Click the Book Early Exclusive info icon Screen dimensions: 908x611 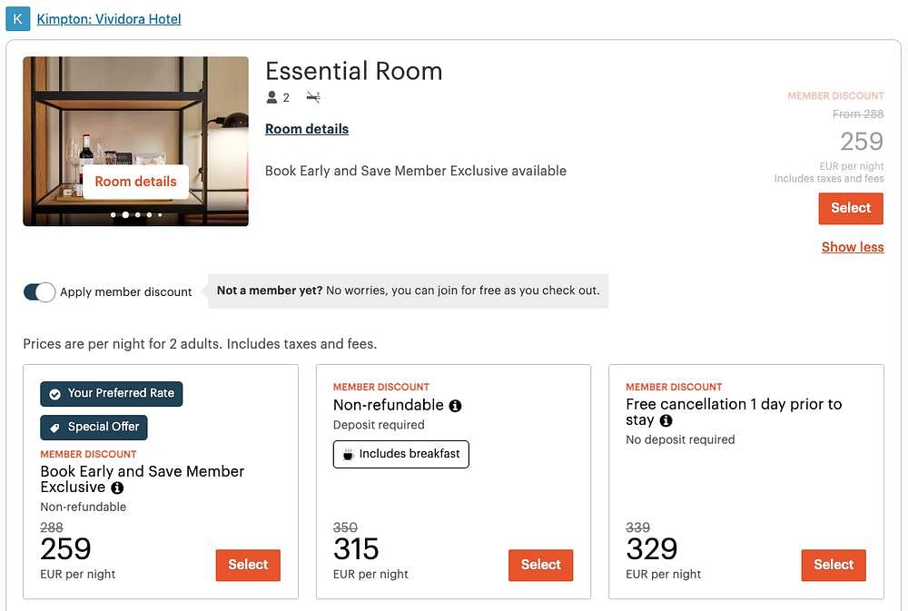click(x=117, y=488)
